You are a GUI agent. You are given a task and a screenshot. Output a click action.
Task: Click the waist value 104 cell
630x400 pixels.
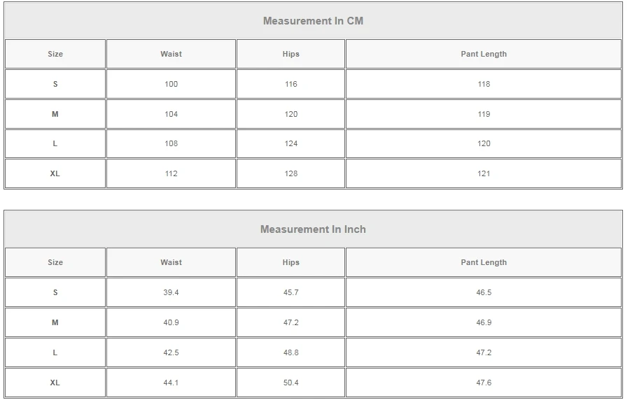coord(171,114)
